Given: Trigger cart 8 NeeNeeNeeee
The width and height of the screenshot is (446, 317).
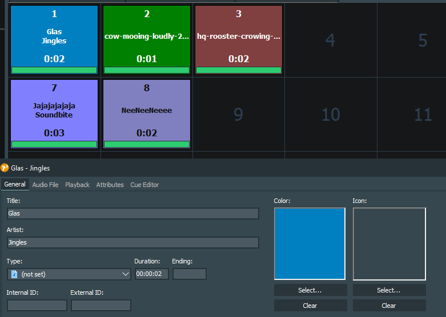Looking at the screenshot, I should tap(147, 114).
